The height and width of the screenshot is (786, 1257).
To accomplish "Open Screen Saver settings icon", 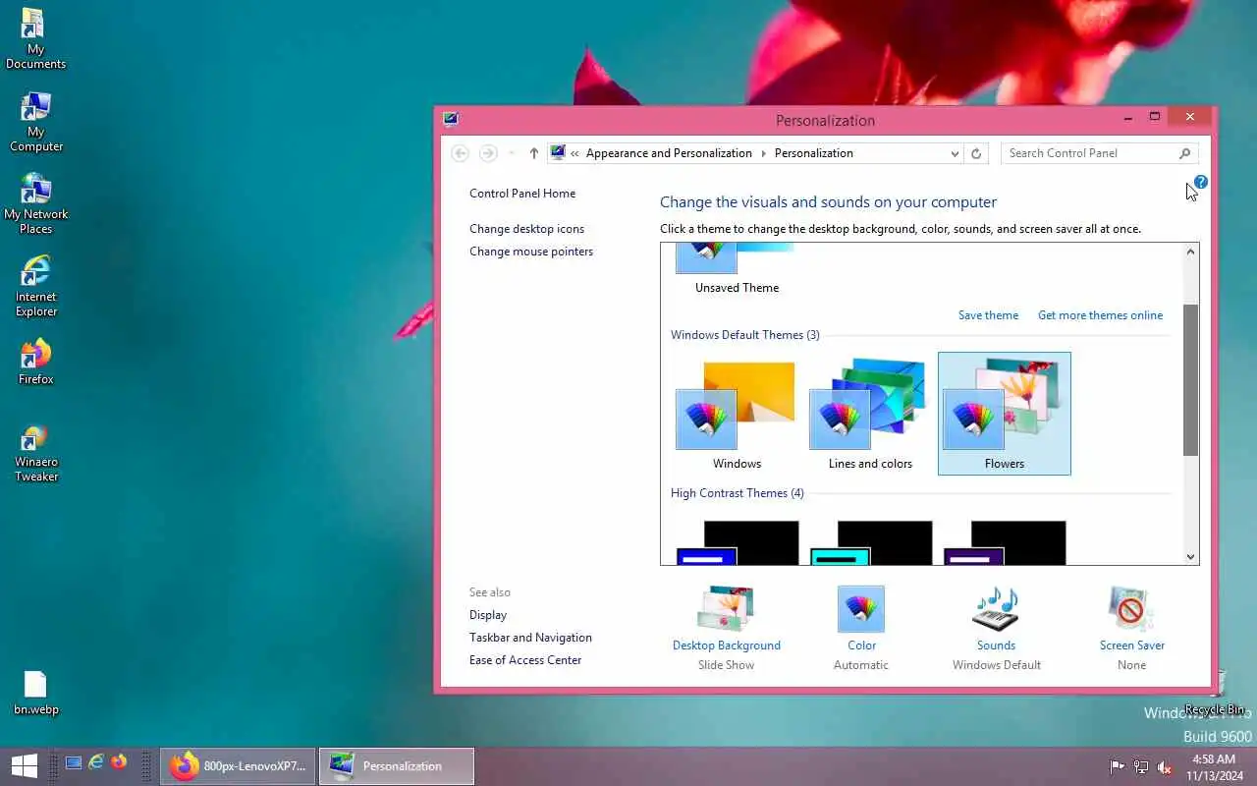I will 1131,609.
